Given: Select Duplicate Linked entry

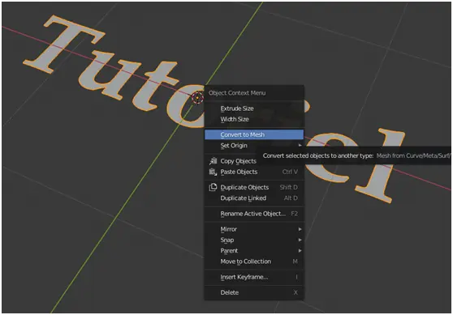Looking at the screenshot, I should click(254, 198).
